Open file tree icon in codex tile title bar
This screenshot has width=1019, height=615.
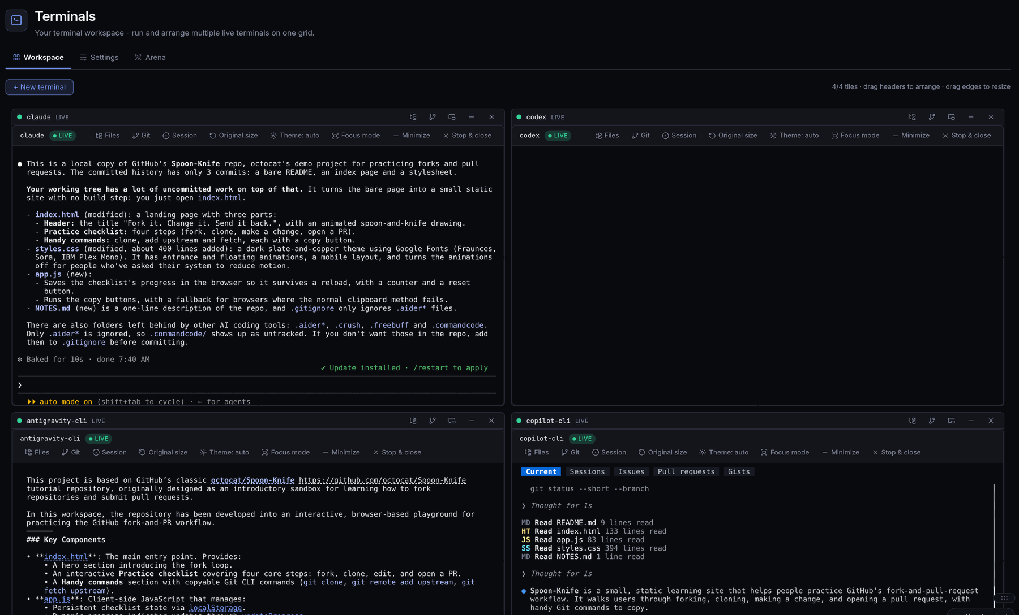click(912, 117)
